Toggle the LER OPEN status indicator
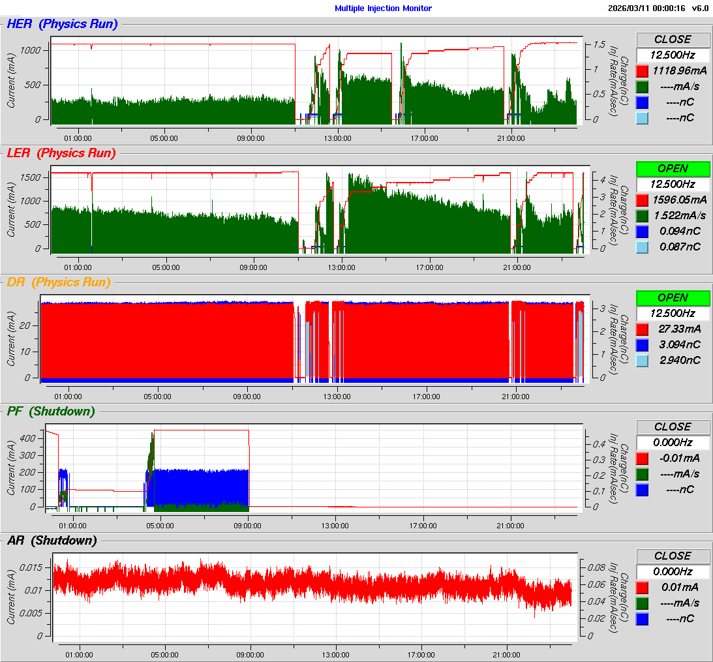 pyautogui.click(x=673, y=168)
